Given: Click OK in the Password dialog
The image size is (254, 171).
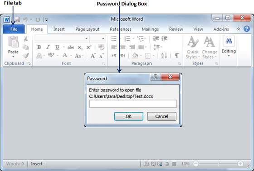Looking at the screenshot, I should 129,116.
